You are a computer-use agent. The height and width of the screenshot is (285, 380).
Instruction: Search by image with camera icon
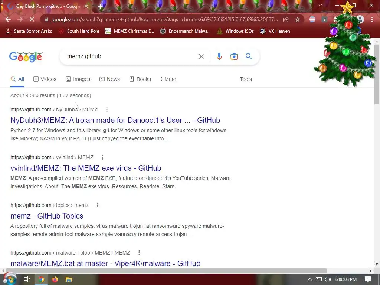234,56
